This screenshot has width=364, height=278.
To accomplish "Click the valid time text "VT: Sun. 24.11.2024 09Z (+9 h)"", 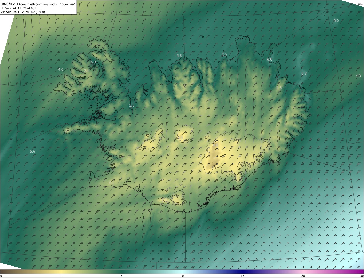I will 23,12.
